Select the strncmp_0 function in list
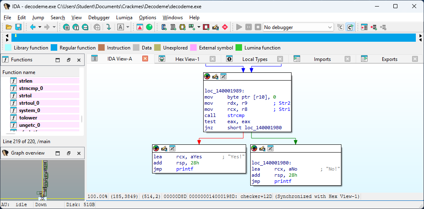The height and width of the screenshot is (209, 424). coord(31,88)
